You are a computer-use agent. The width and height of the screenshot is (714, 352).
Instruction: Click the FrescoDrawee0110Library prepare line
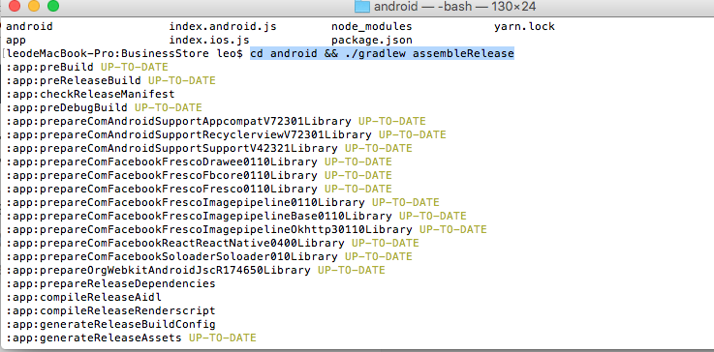(x=199, y=161)
